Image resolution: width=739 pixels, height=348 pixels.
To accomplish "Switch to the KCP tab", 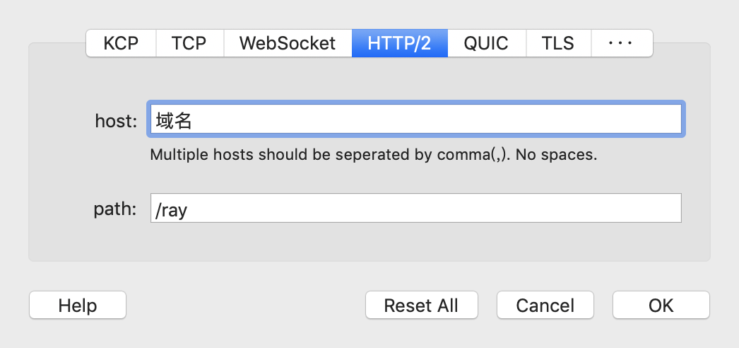I will [x=121, y=43].
